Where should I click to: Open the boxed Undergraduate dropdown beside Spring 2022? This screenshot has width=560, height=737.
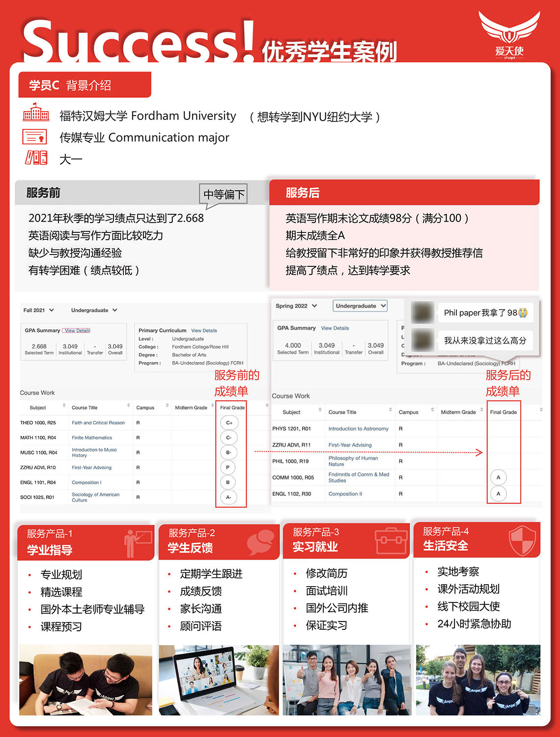pyautogui.click(x=360, y=306)
